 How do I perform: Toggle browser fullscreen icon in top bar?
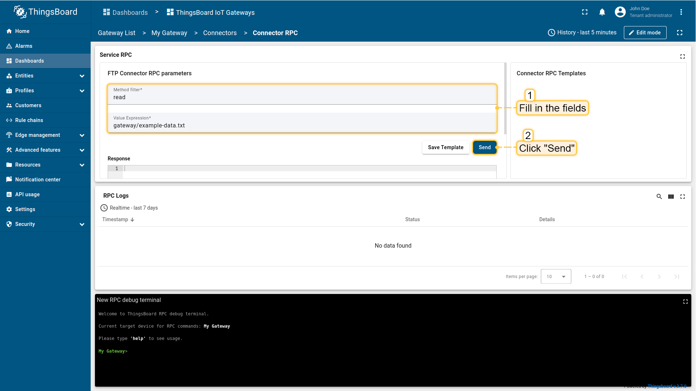coord(585,12)
